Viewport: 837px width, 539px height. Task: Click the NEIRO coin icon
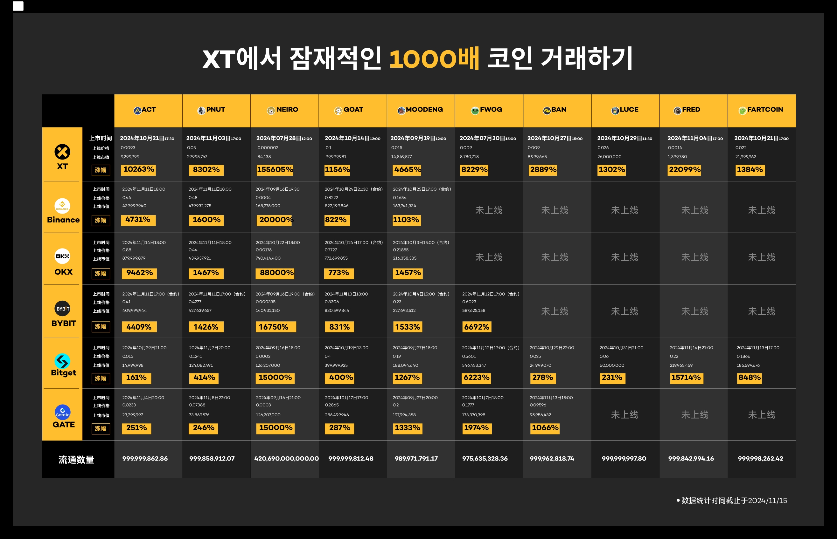point(271,111)
